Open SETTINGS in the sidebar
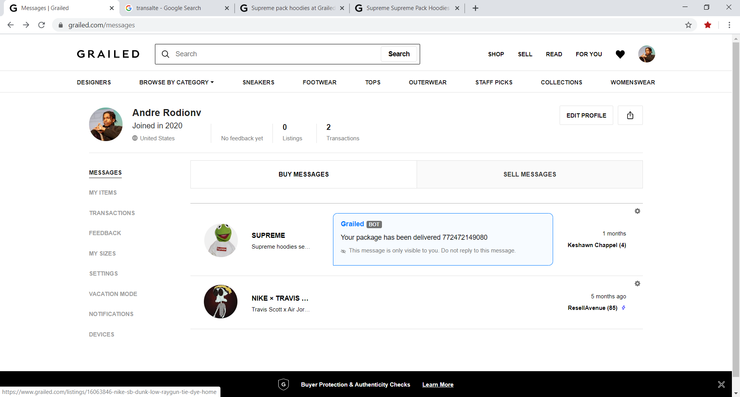 point(103,274)
